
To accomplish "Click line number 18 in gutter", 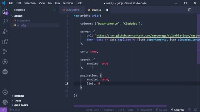I will (67, 83).
